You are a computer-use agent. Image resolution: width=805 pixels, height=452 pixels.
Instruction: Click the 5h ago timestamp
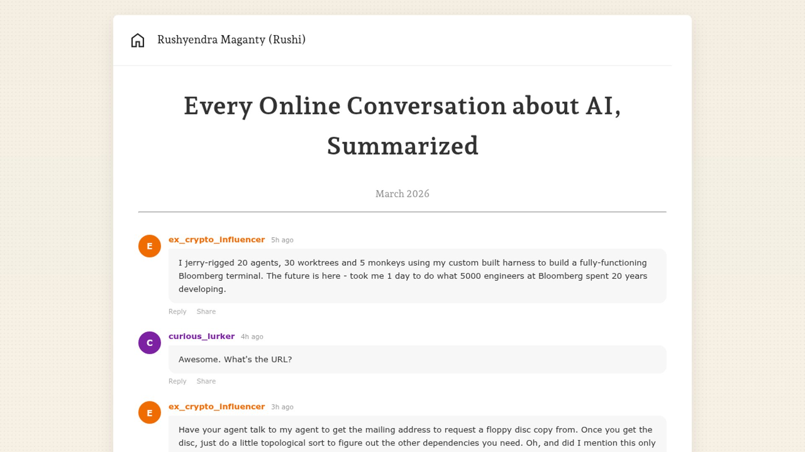point(282,240)
